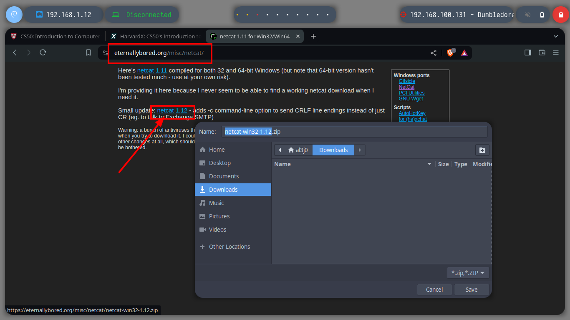
Task: Open the site settings icon in the address bar
Action: tap(106, 53)
